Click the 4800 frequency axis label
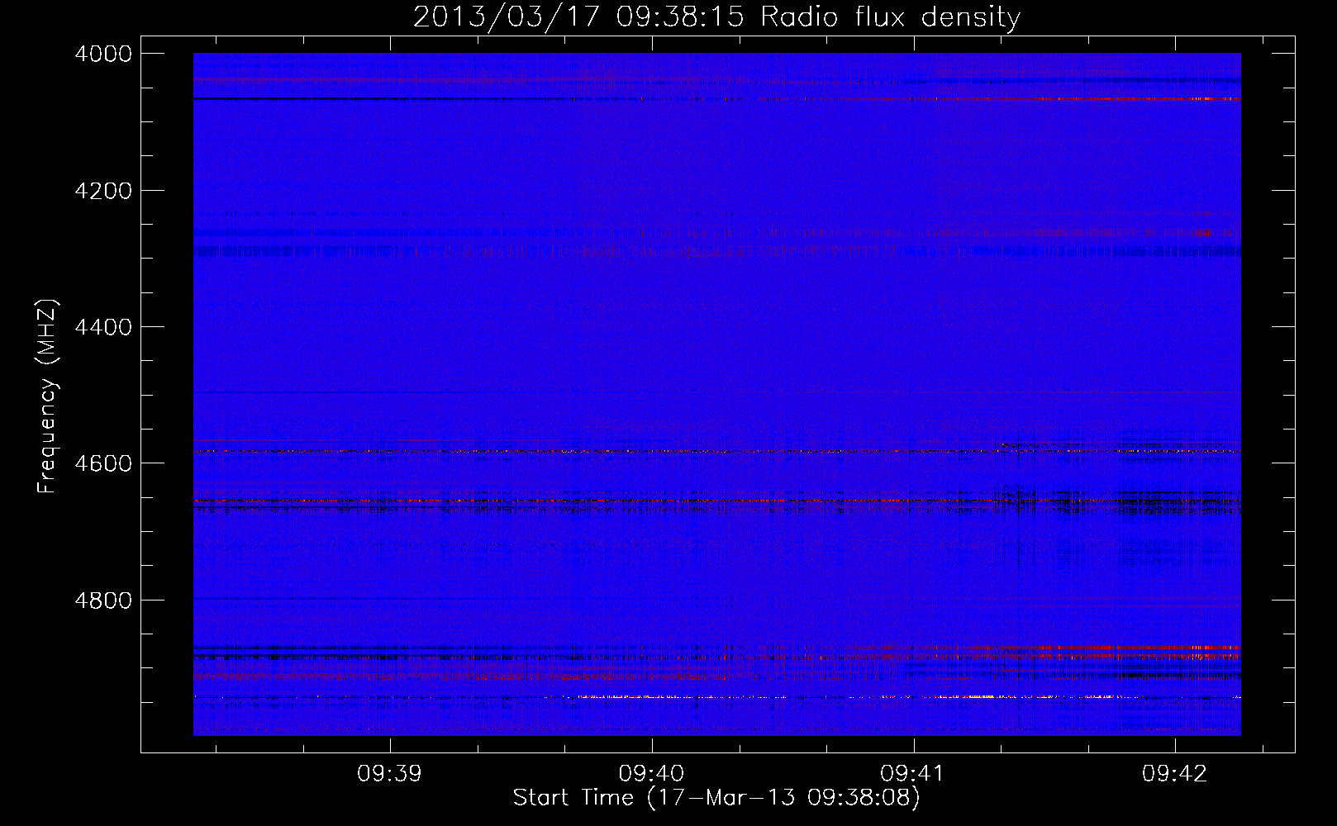 tap(103, 601)
